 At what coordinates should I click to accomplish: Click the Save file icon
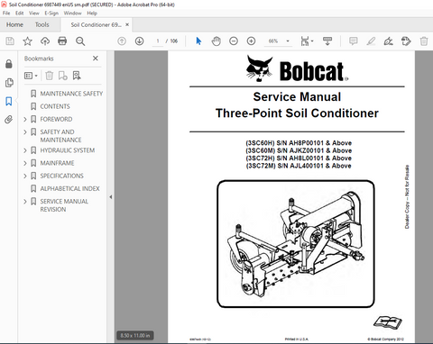coord(10,41)
